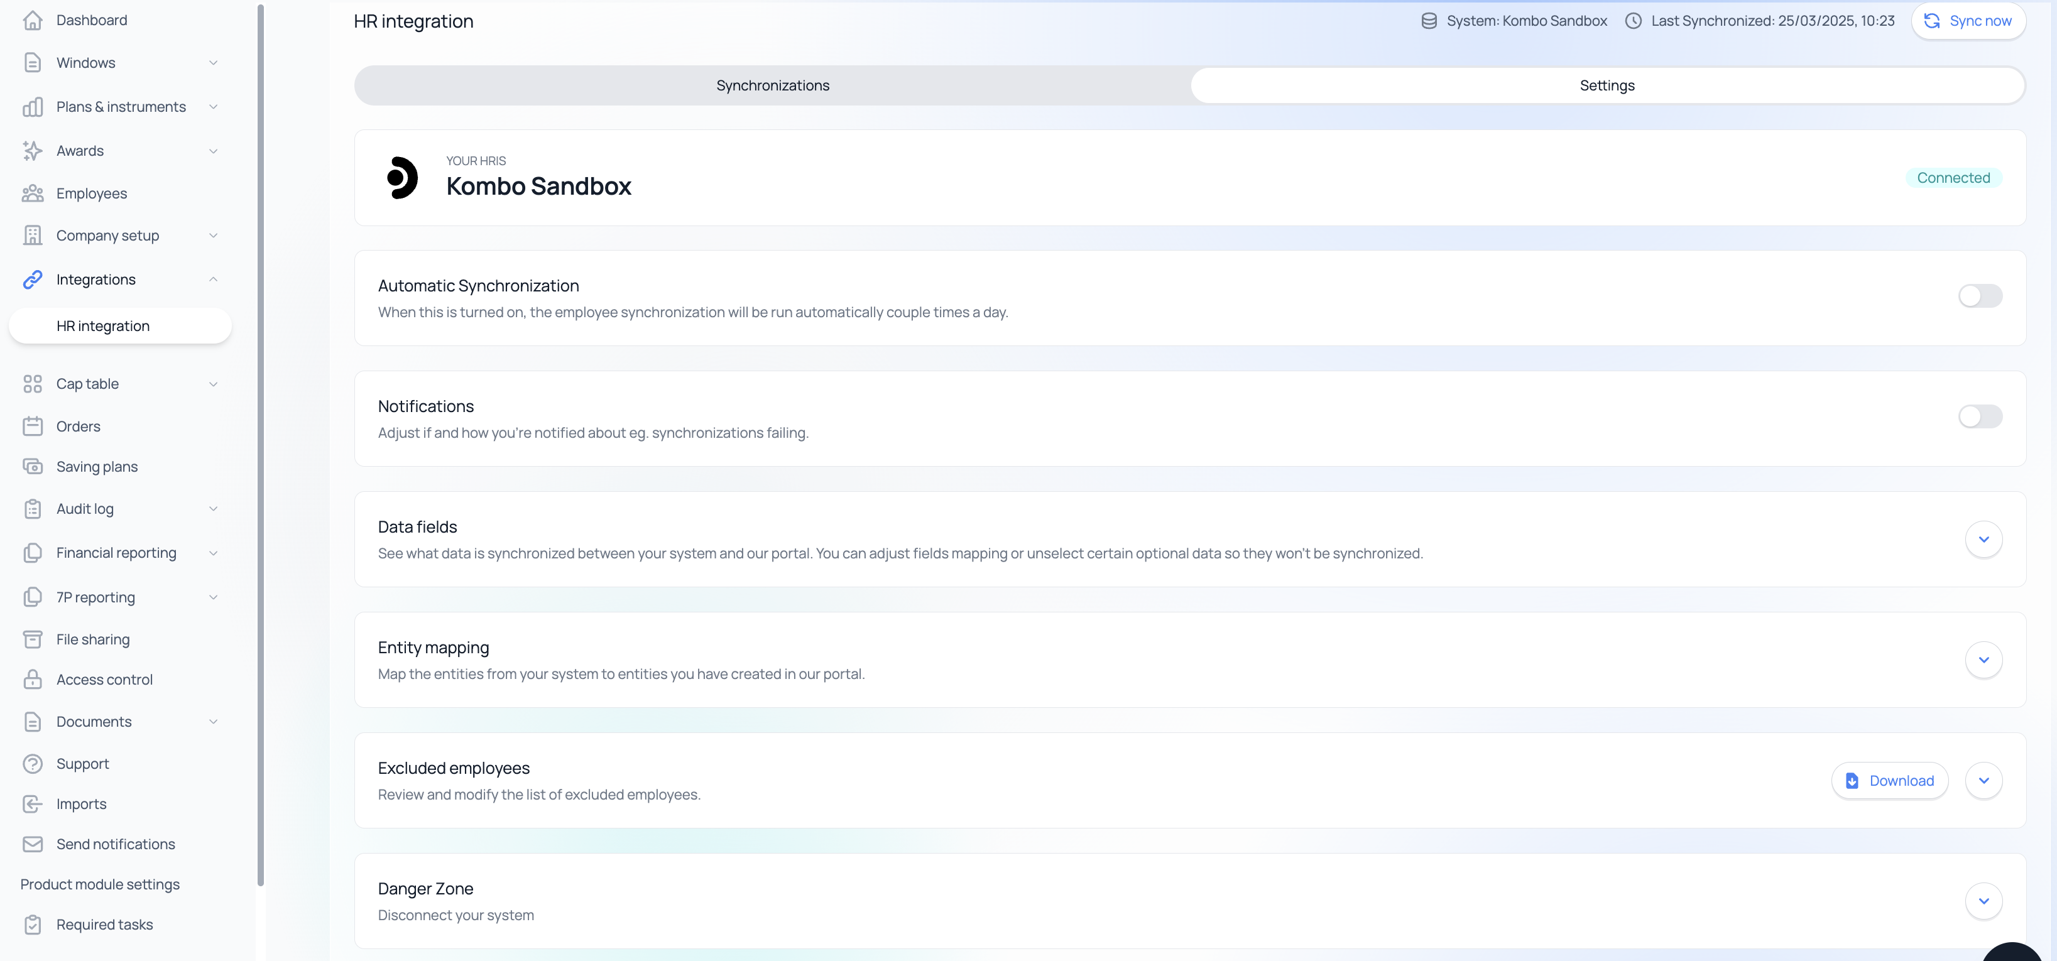Image resolution: width=2057 pixels, height=961 pixels.
Task: Expand the 7P reporting chevron
Action: pos(213,597)
